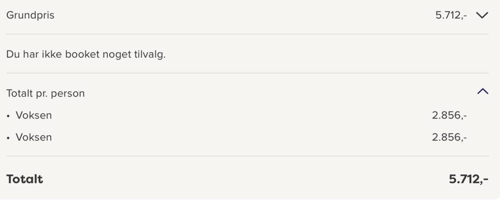Click the first Voksen price 2.856,-

point(449,116)
